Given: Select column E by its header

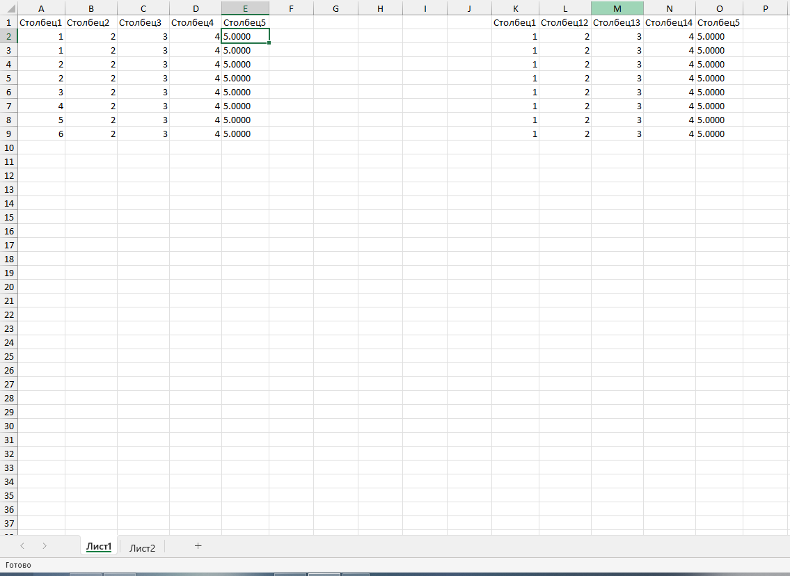Looking at the screenshot, I should [x=244, y=8].
